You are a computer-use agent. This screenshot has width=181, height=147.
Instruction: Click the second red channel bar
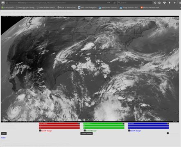pos(59,126)
